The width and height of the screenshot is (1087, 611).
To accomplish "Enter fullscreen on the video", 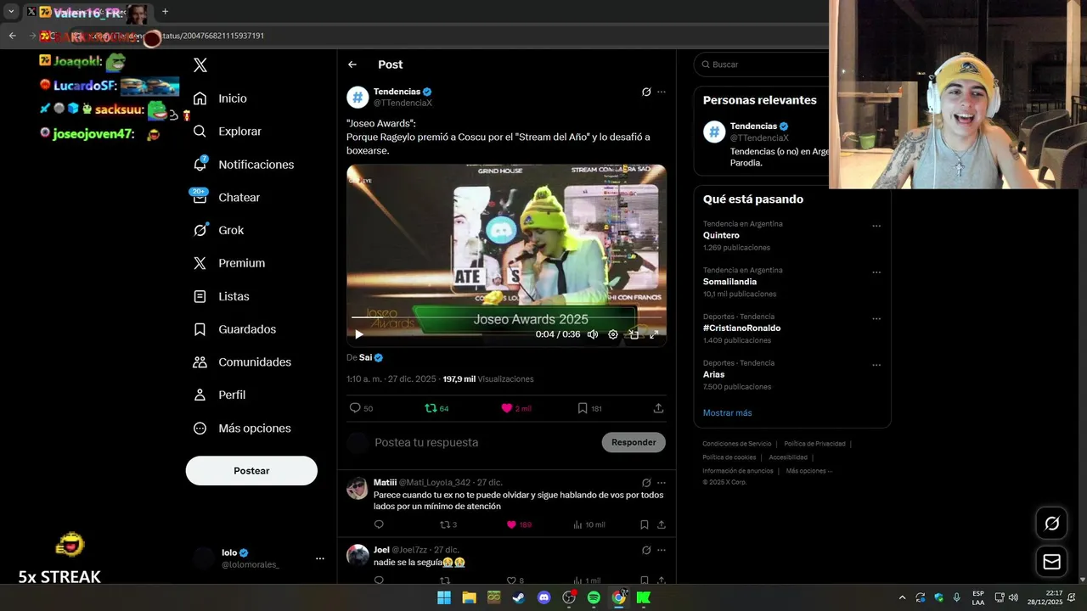I will click(x=654, y=334).
